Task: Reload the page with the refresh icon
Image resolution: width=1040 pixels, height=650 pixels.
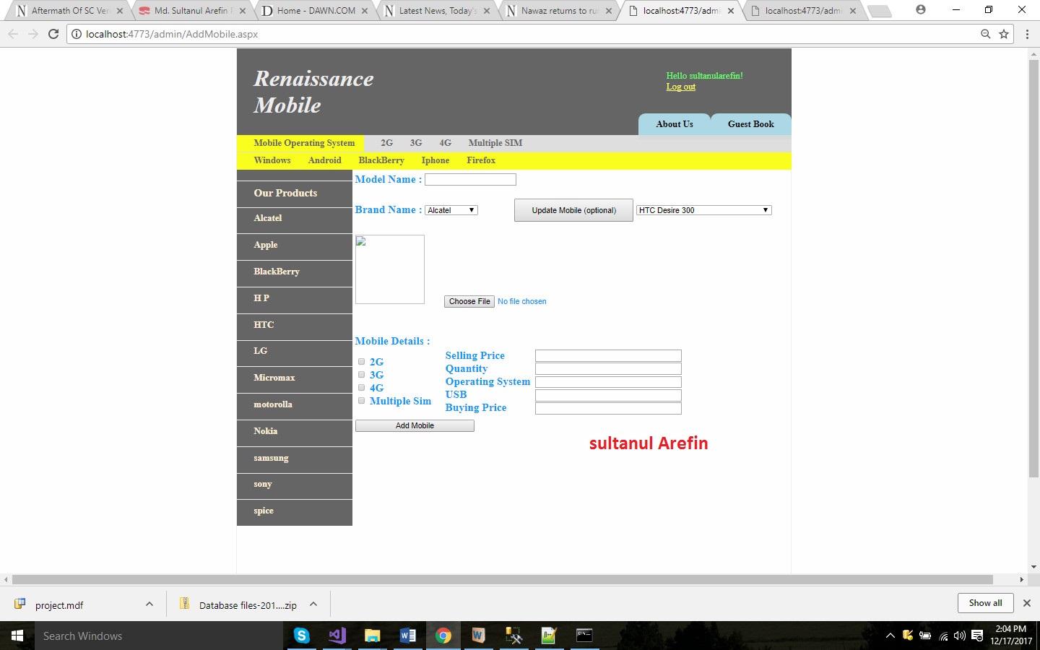Action: click(x=53, y=34)
